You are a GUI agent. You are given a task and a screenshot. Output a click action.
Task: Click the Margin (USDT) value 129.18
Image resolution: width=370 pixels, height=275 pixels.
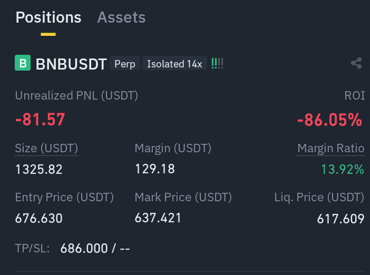point(155,169)
